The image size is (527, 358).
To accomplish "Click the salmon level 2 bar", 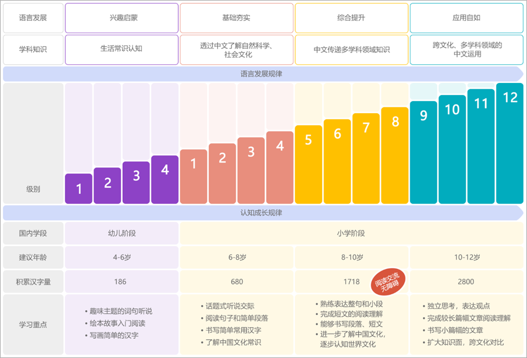I will pyautogui.click(x=222, y=174).
